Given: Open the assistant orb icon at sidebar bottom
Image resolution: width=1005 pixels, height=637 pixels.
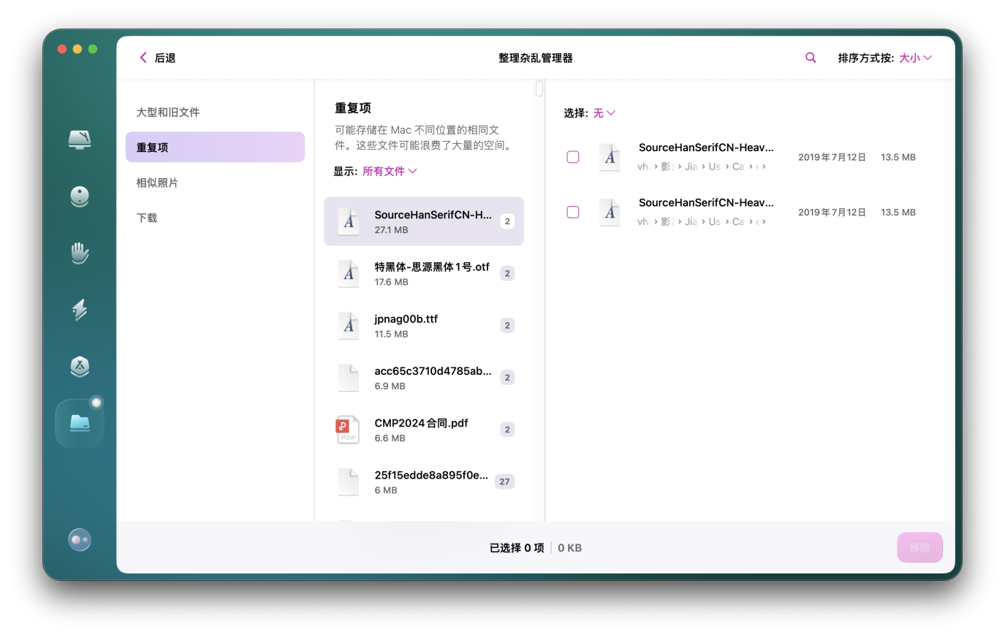Looking at the screenshot, I should click(80, 540).
